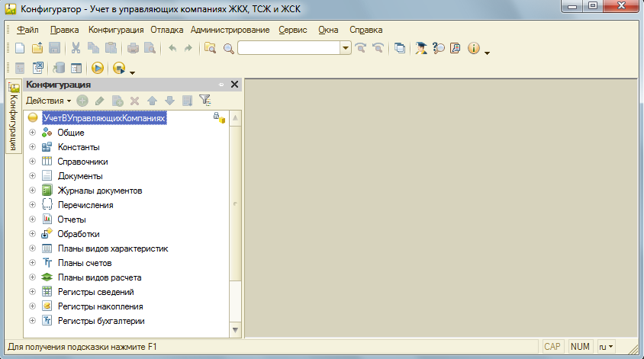
Task: Expand the Справочники tree node
Action: [32, 162]
